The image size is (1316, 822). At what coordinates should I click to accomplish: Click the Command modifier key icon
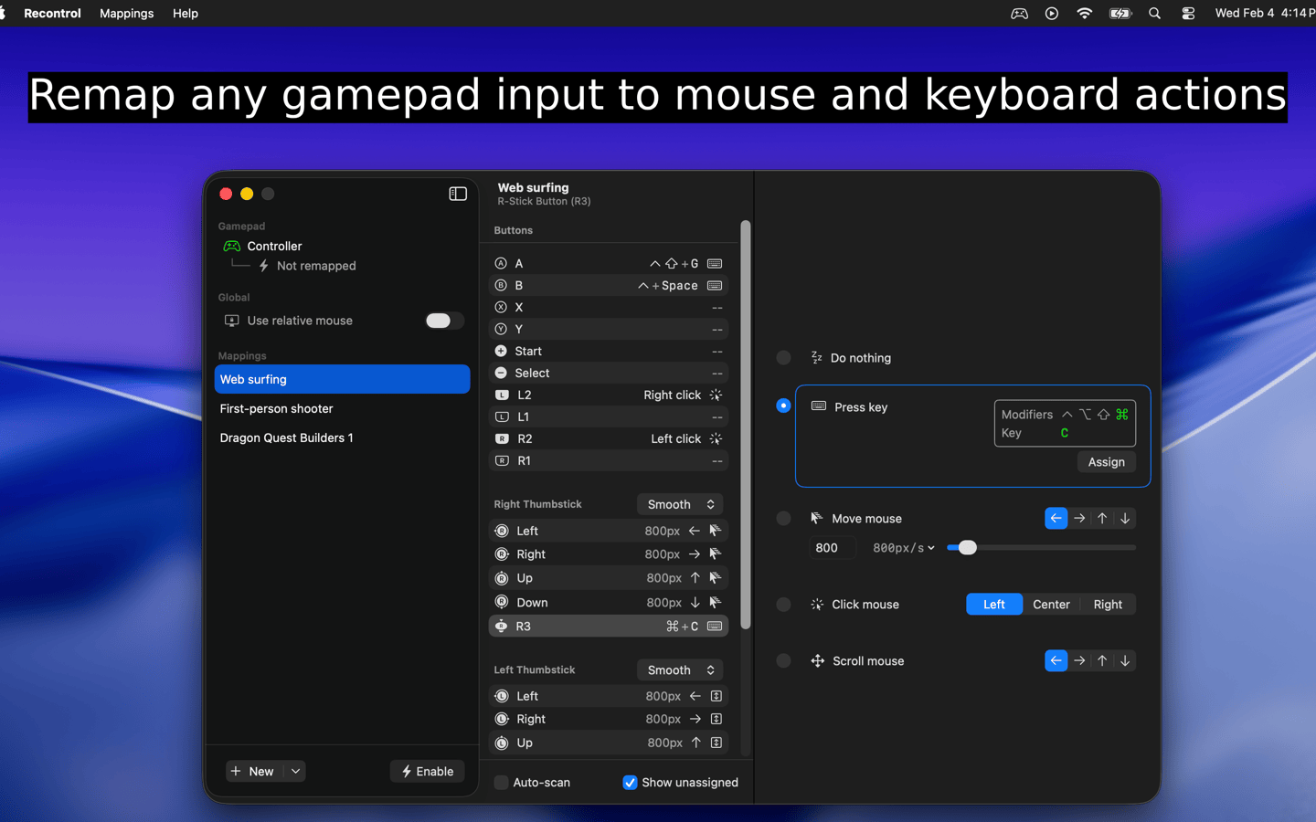pos(1121,415)
